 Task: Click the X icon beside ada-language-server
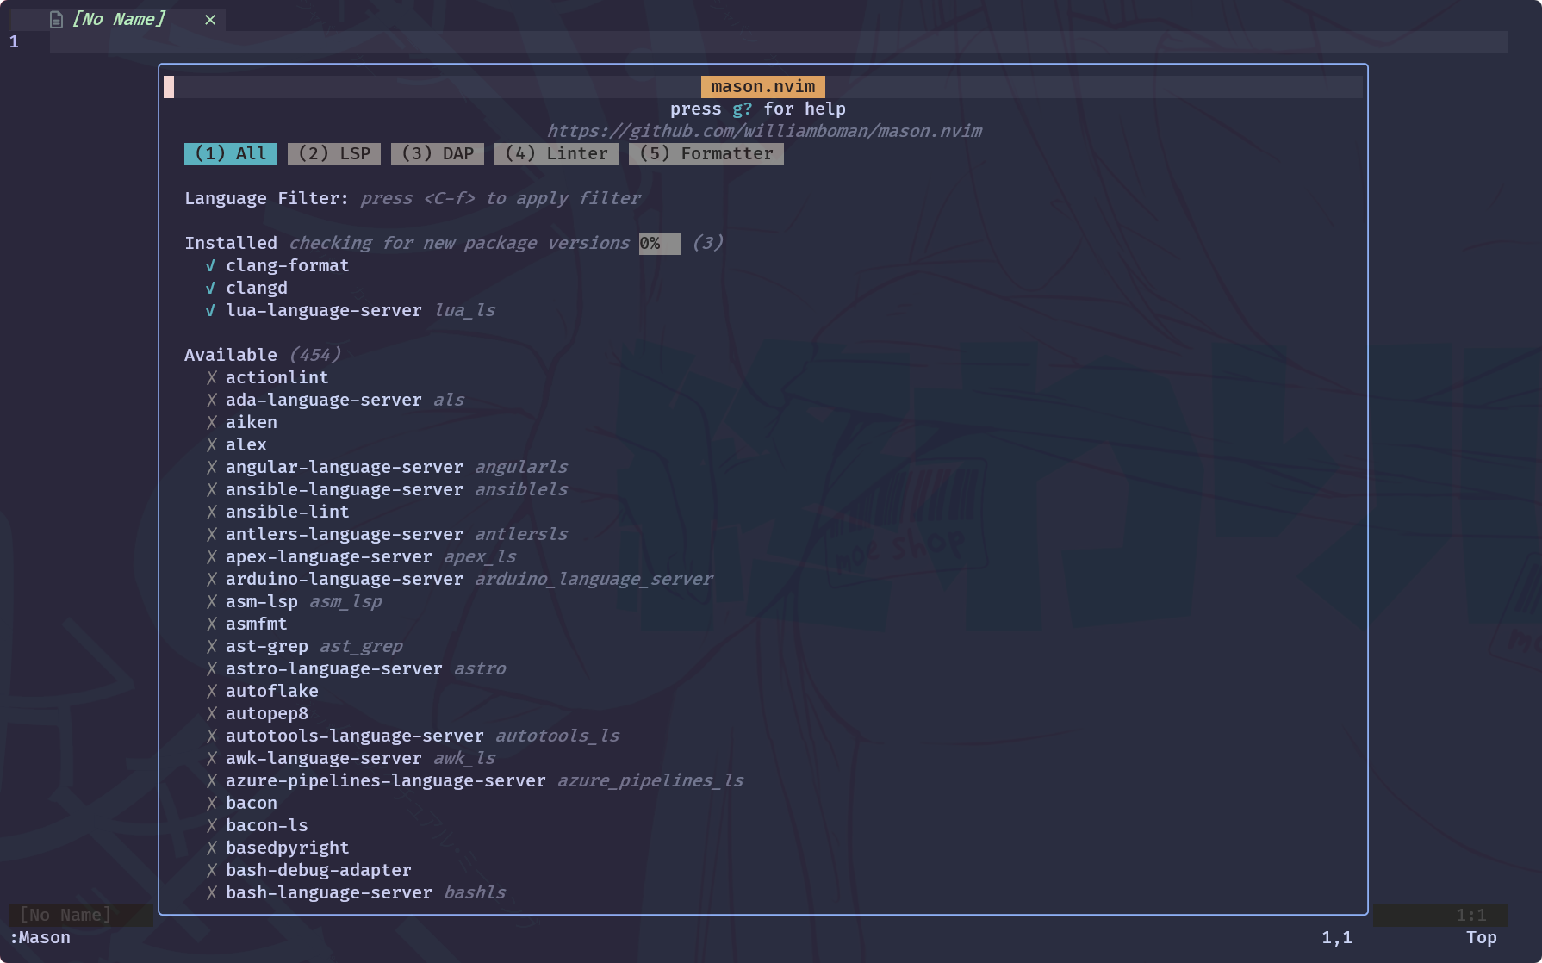(211, 400)
